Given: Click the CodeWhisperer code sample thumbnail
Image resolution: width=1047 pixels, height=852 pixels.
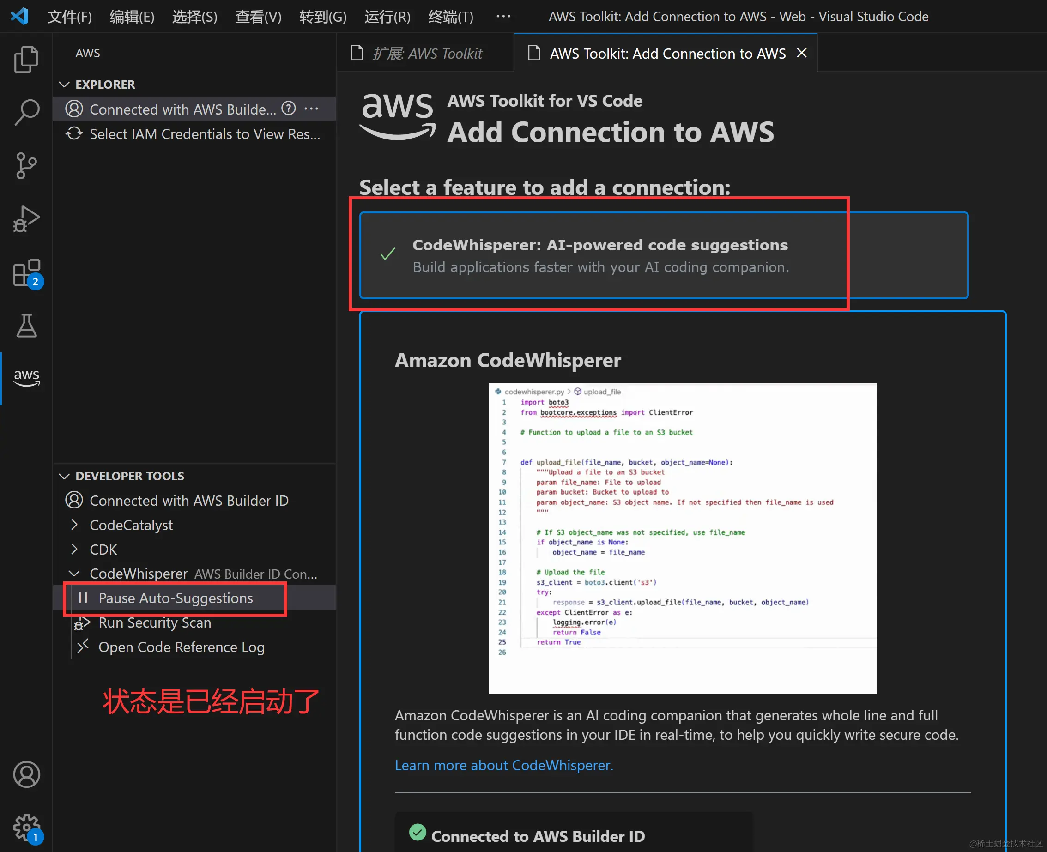Looking at the screenshot, I should coord(682,538).
